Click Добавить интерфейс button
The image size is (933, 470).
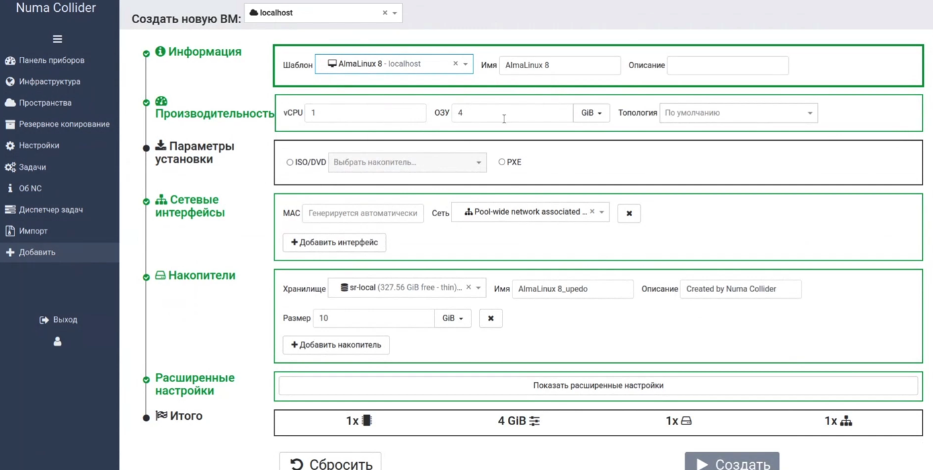tap(335, 243)
